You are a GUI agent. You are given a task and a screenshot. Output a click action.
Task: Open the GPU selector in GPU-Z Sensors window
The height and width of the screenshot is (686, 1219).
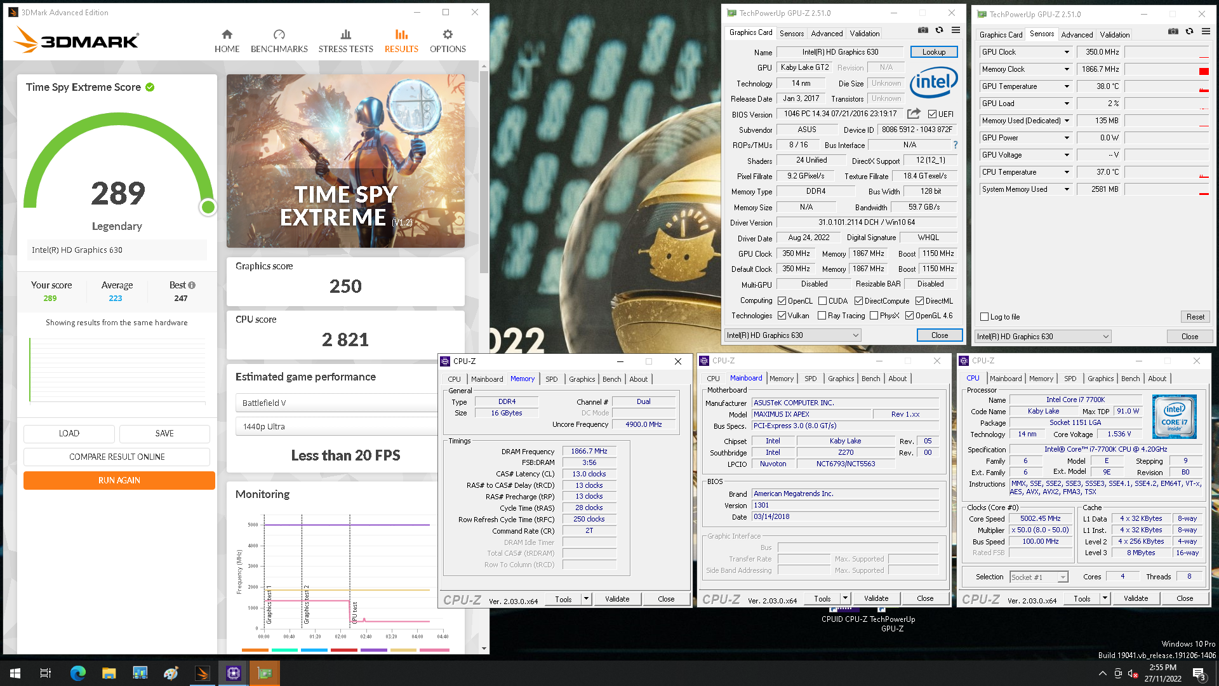point(1043,337)
